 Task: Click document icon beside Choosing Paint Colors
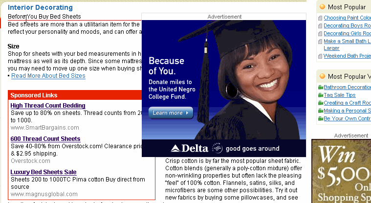[x=320, y=18]
